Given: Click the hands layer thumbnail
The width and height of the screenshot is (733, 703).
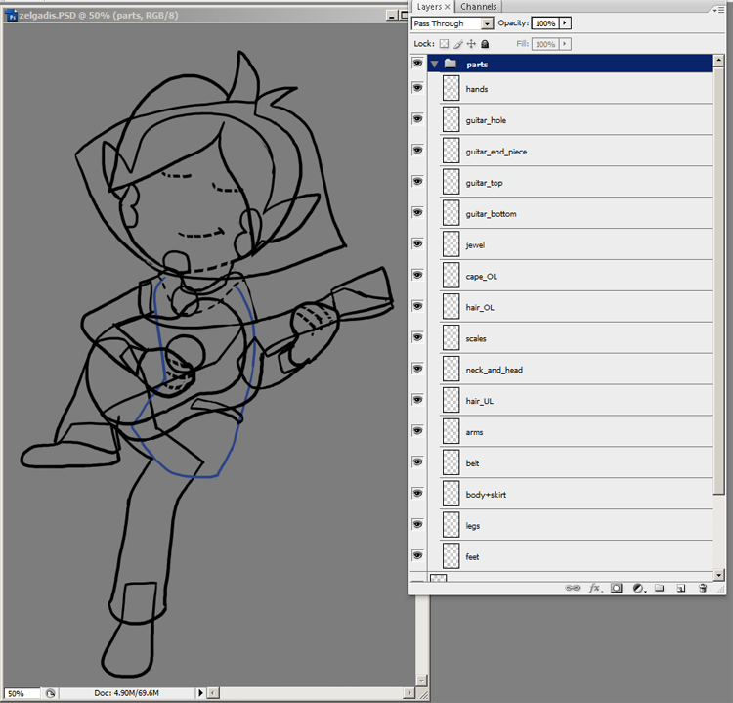Looking at the screenshot, I should coord(452,88).
